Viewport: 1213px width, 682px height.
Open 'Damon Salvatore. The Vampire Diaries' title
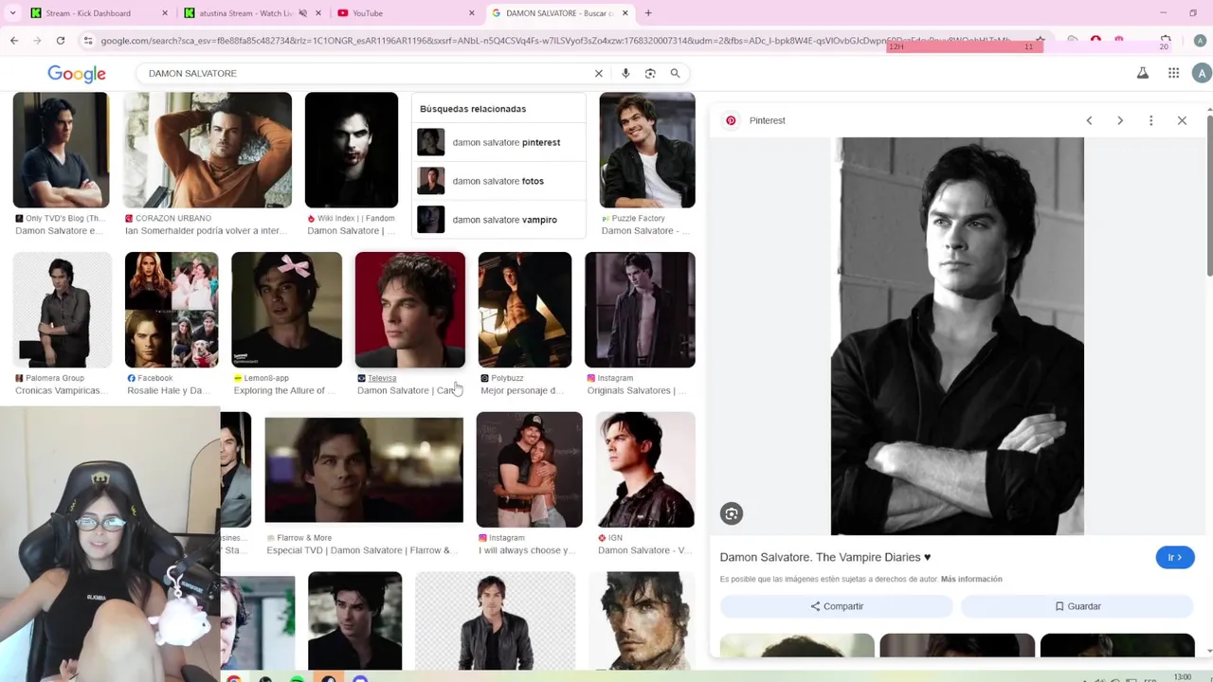pyautogui.click(x=825, y=557)
